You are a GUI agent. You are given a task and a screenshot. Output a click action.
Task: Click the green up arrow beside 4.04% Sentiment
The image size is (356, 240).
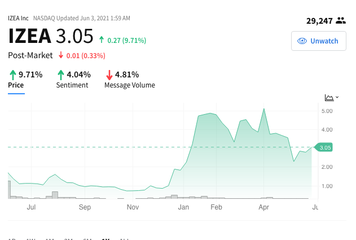point(60,75)
